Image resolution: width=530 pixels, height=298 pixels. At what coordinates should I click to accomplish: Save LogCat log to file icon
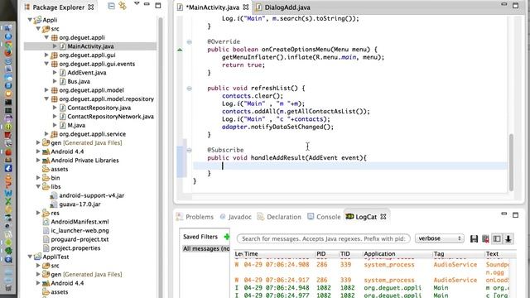tap(474, 238)
